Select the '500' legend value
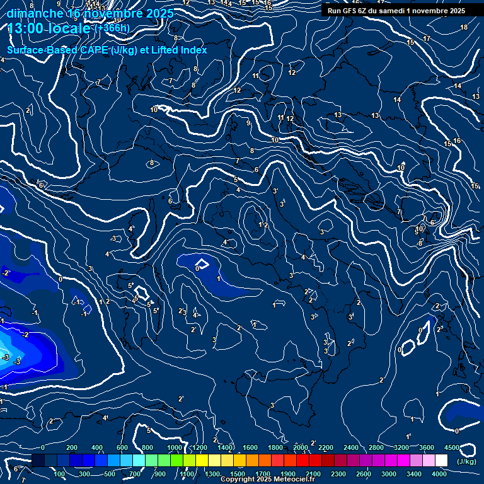484x484 pixels. click(109, 474)
